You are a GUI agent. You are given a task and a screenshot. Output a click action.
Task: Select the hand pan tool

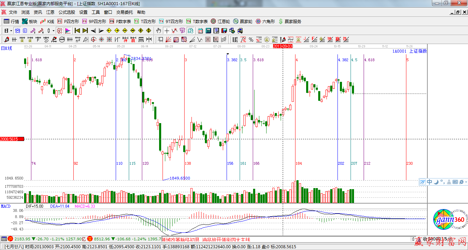(158, 31)
